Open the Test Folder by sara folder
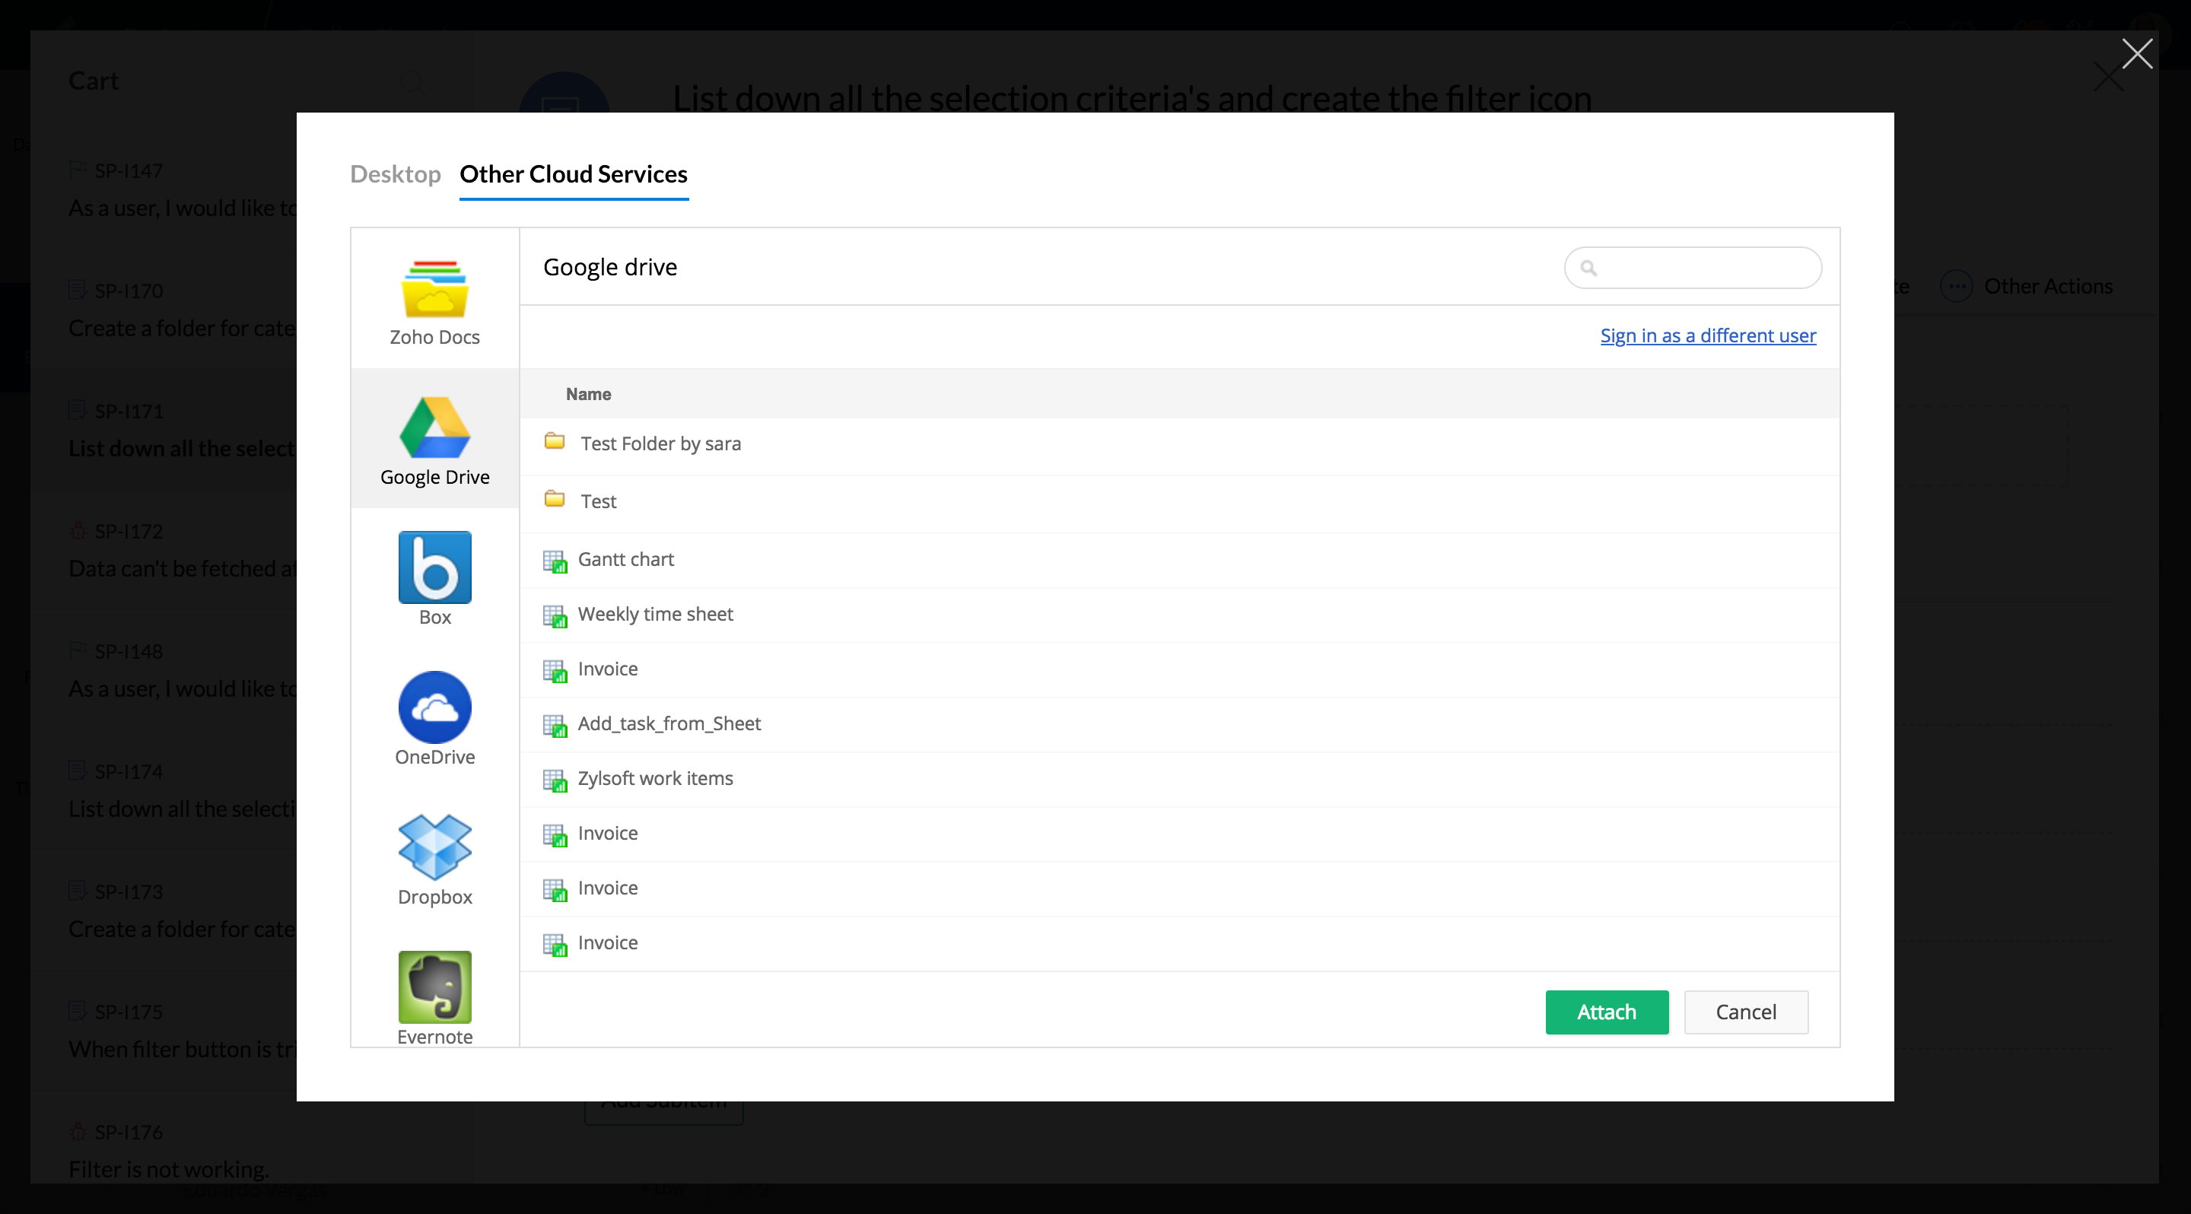This screenshot has height=1214, width=2191. 660,443
